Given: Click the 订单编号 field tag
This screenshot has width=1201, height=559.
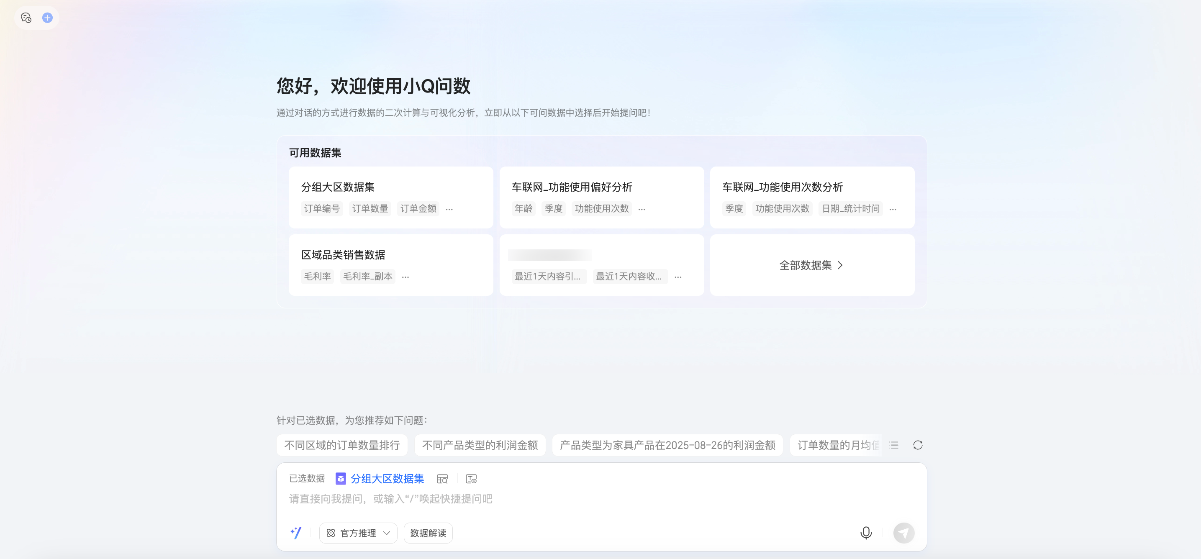Looking at the screenshot, I should (x=322, y=208).
